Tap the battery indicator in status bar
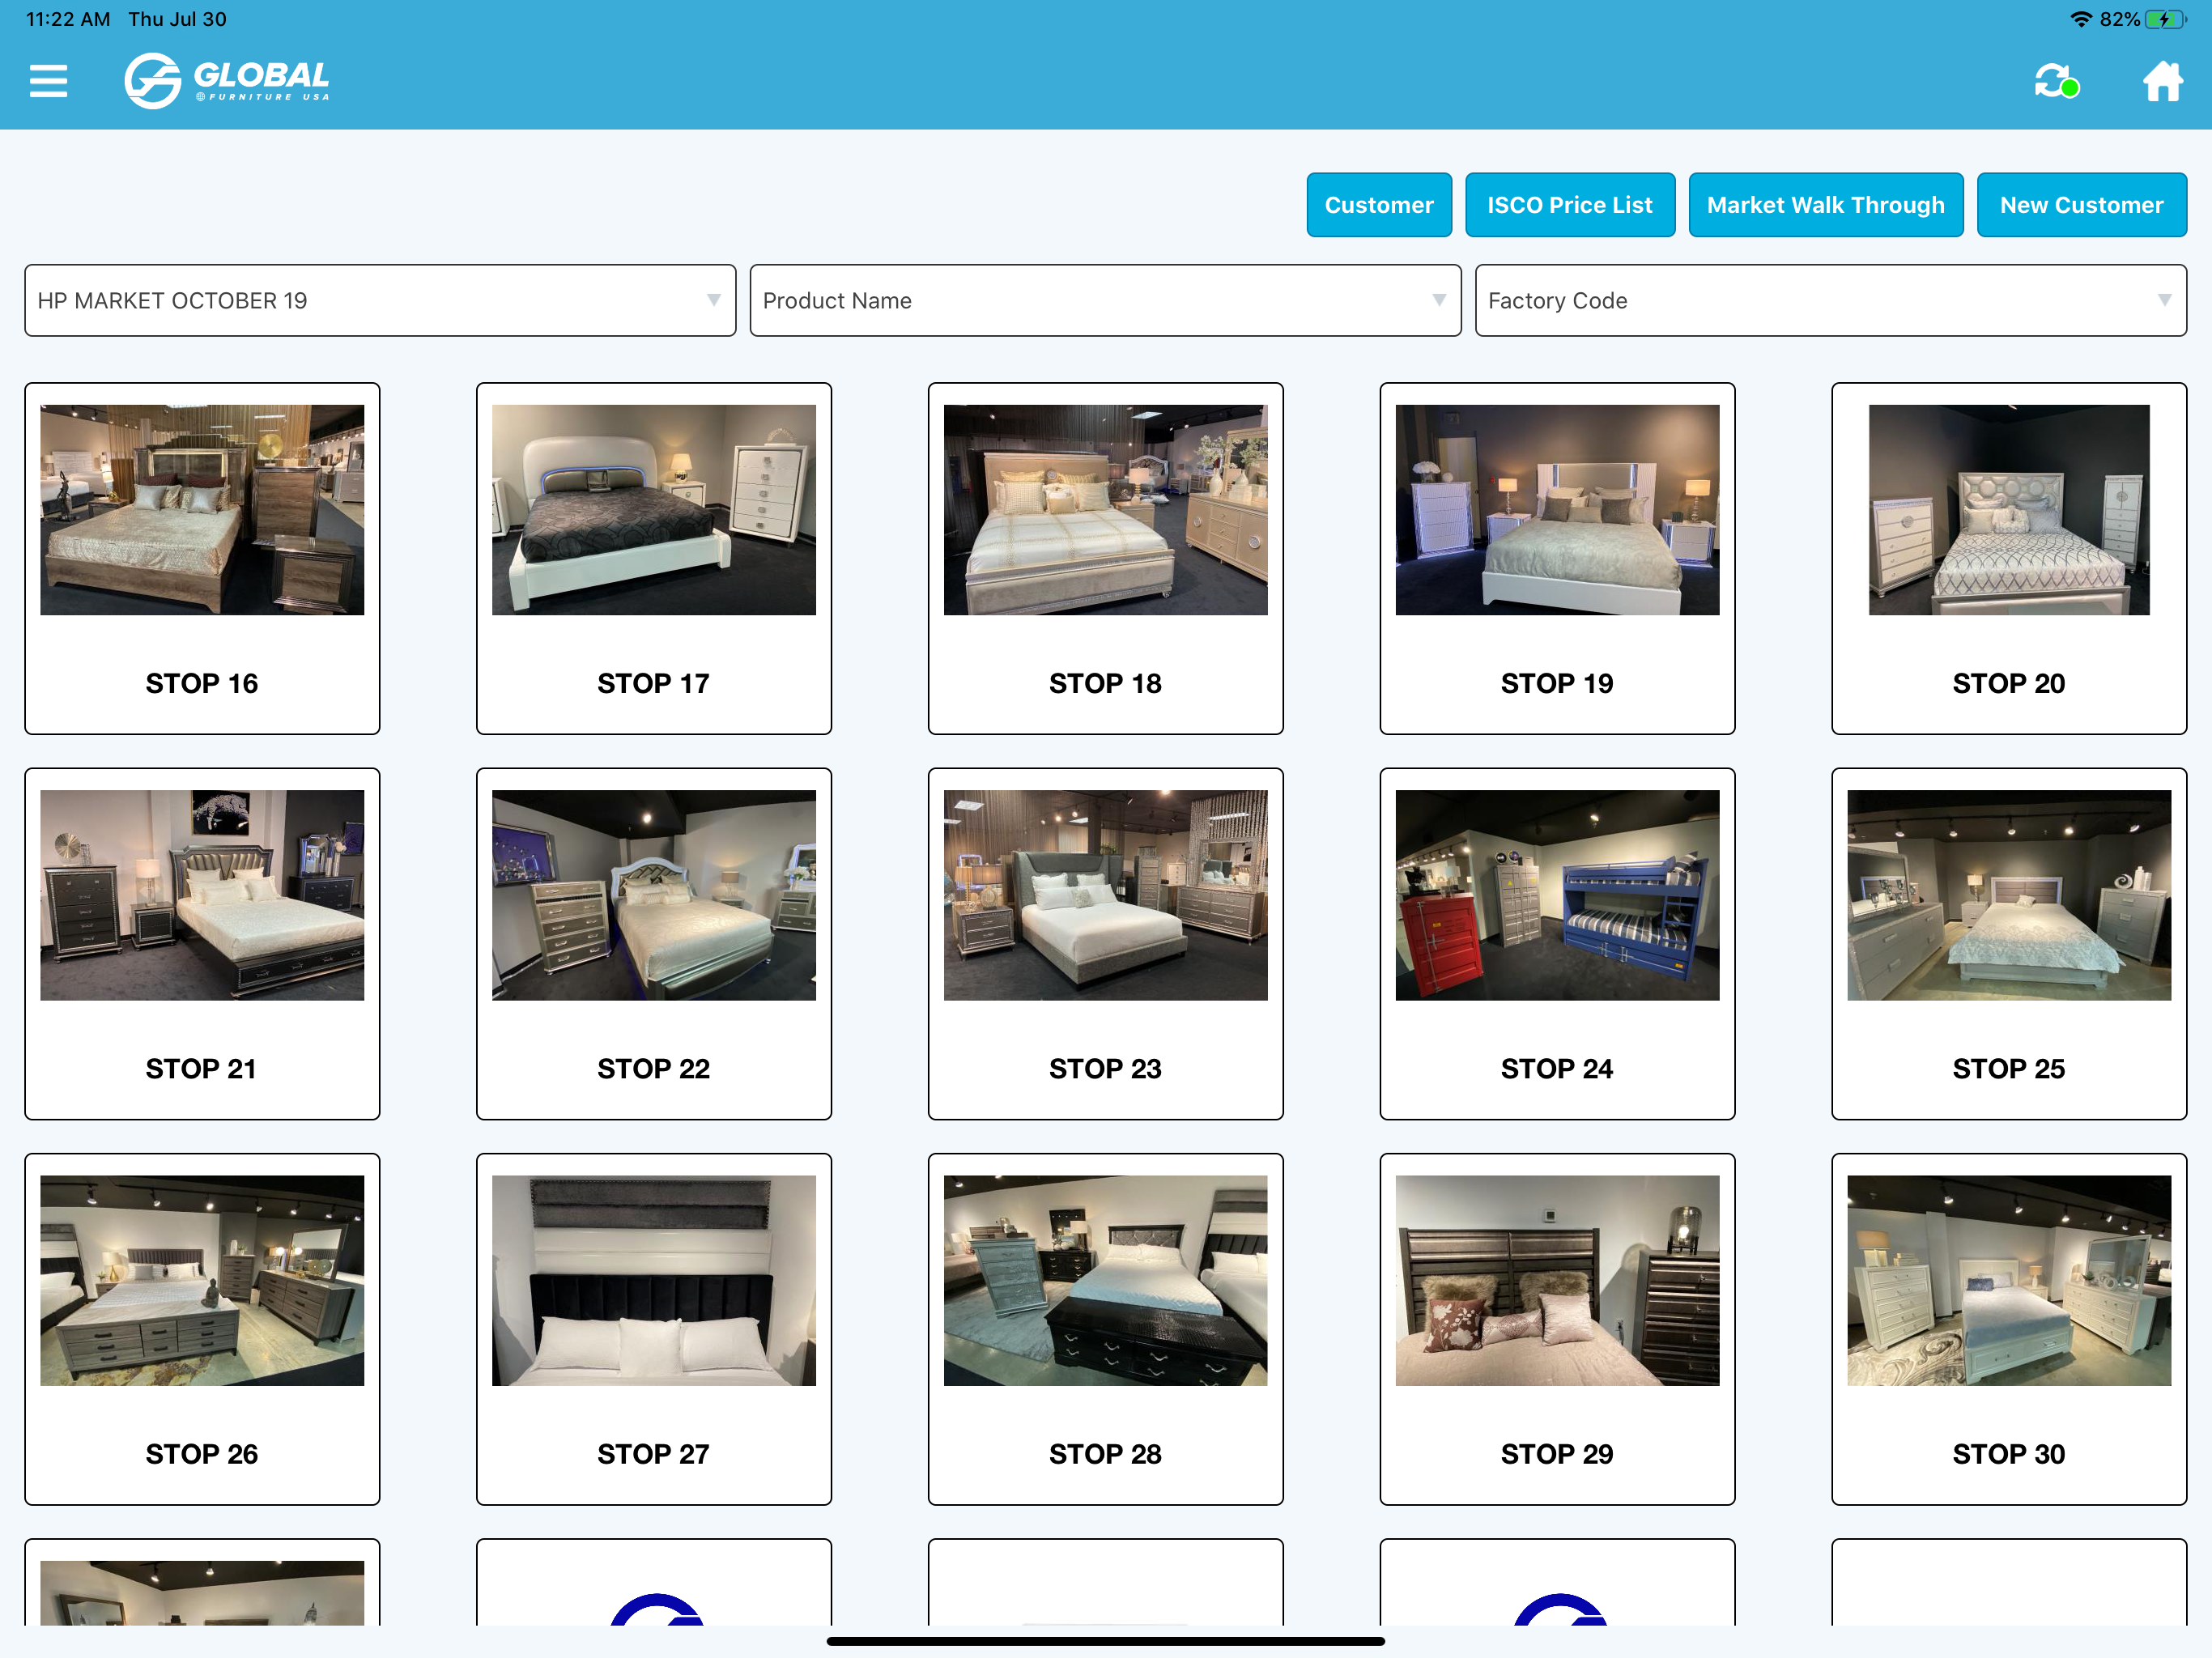This screenshot has width=2212, height=1658. 2166,19
